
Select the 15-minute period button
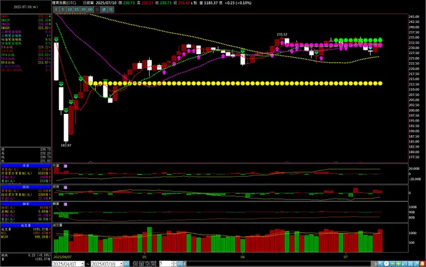77,10
